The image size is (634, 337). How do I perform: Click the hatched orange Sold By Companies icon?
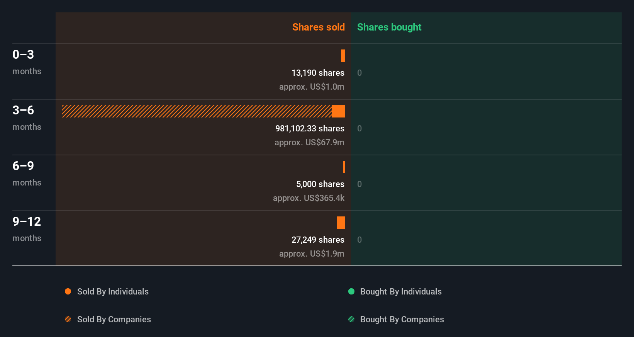68,319
